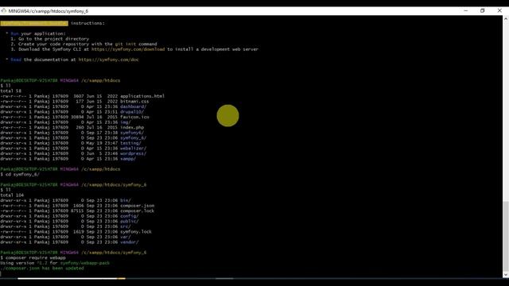
Task: Close the MINGW64 terminal window
Action: coord(499,10)
